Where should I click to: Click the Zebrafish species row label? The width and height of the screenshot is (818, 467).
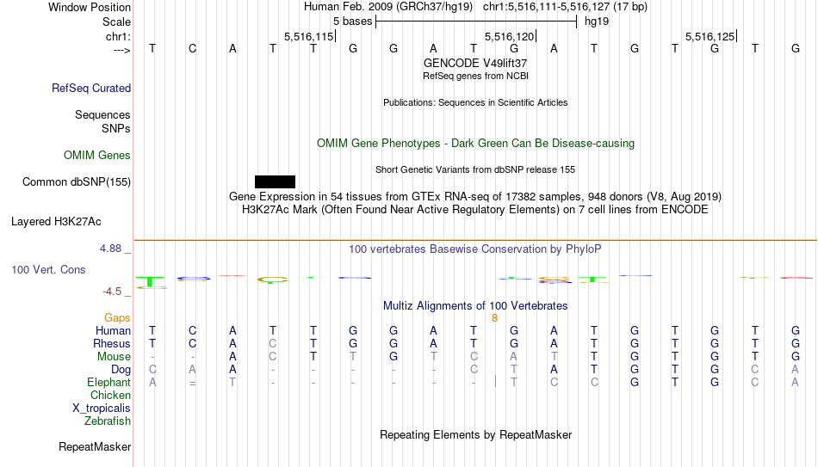[x=108, y=421]
